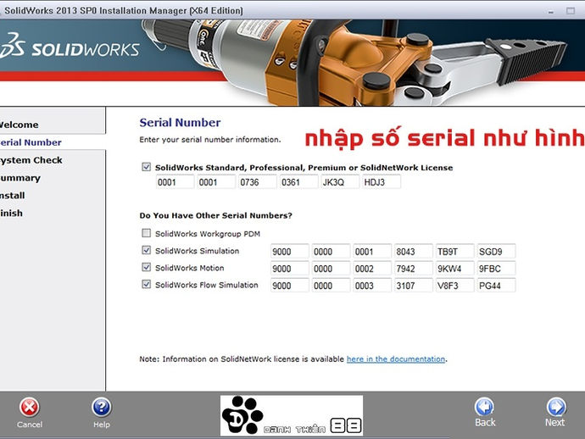Image resolution: width=585 pixels, height=439 pixels.
Task: Minimize the Installation Manager window
Action: pos(551,11)
